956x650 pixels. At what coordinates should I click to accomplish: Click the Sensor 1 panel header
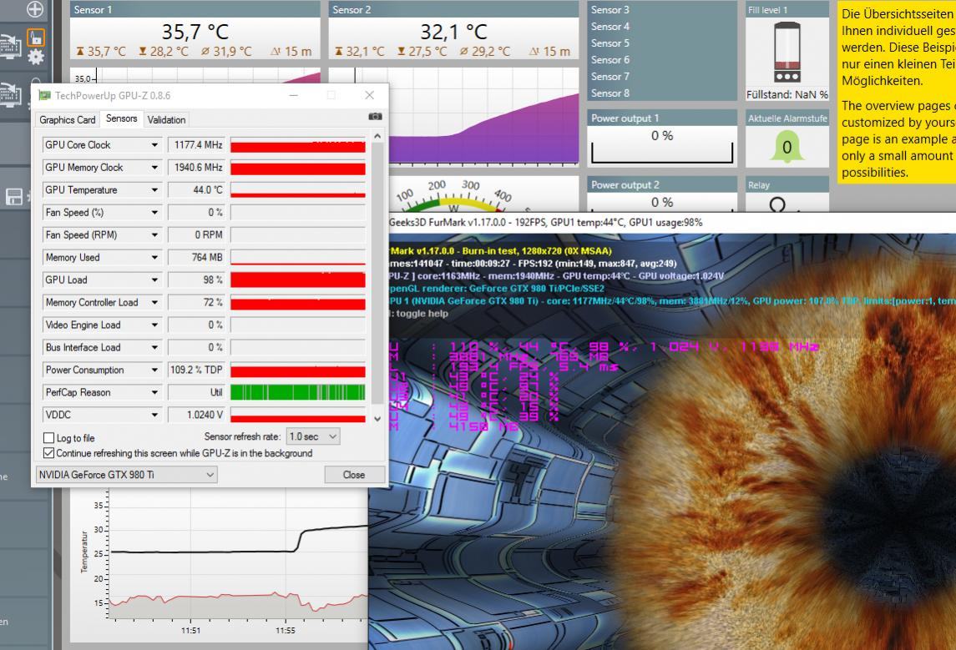195,9
